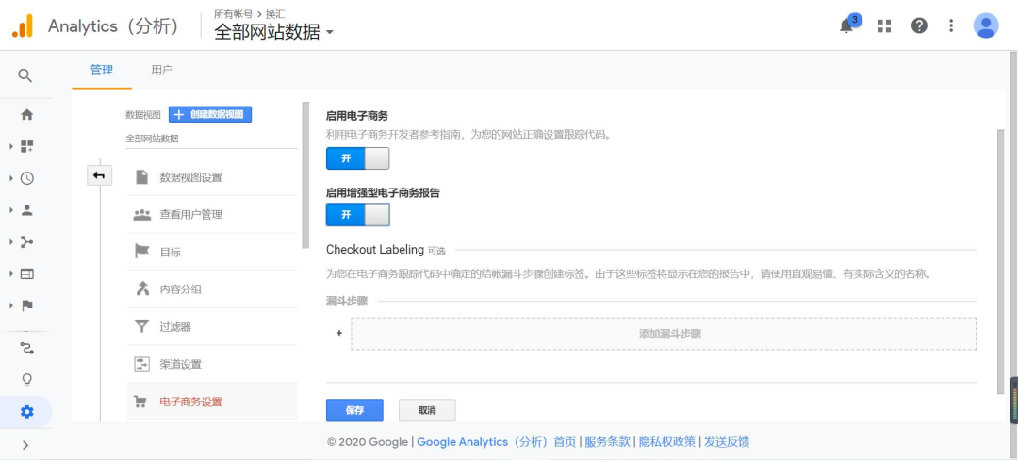Open Behavior window icon in sidebar
The image size is (1018, 460).
pyautogui.click(x=26, y=273)
